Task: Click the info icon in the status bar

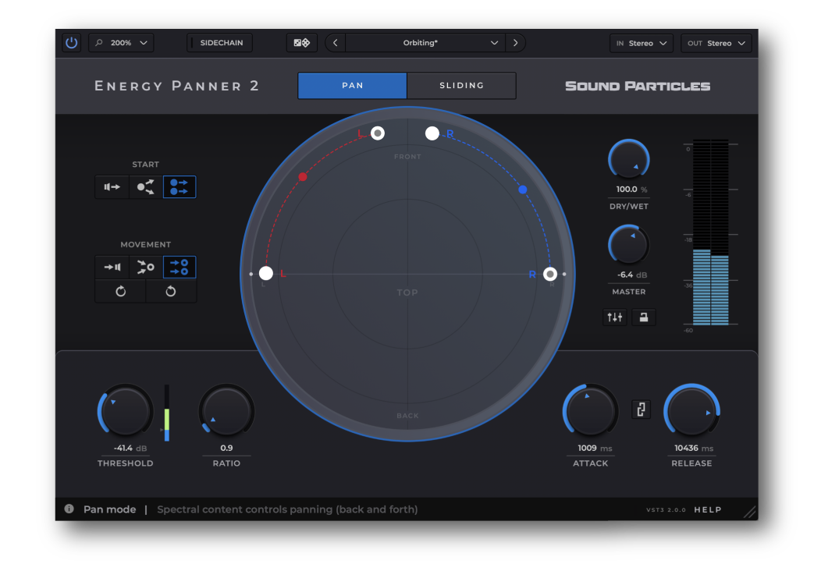Action: (69, 509)
